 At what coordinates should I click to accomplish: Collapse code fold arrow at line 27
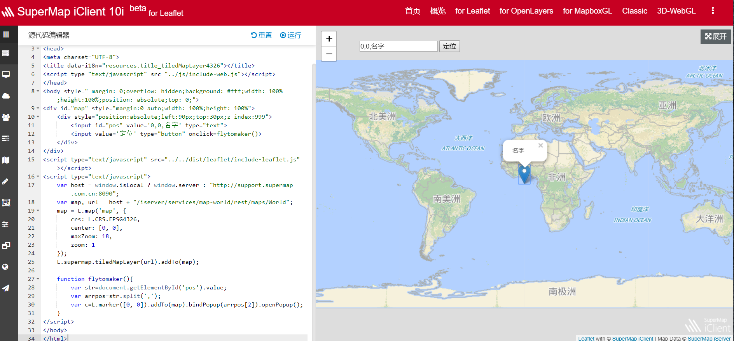(38, 279)
